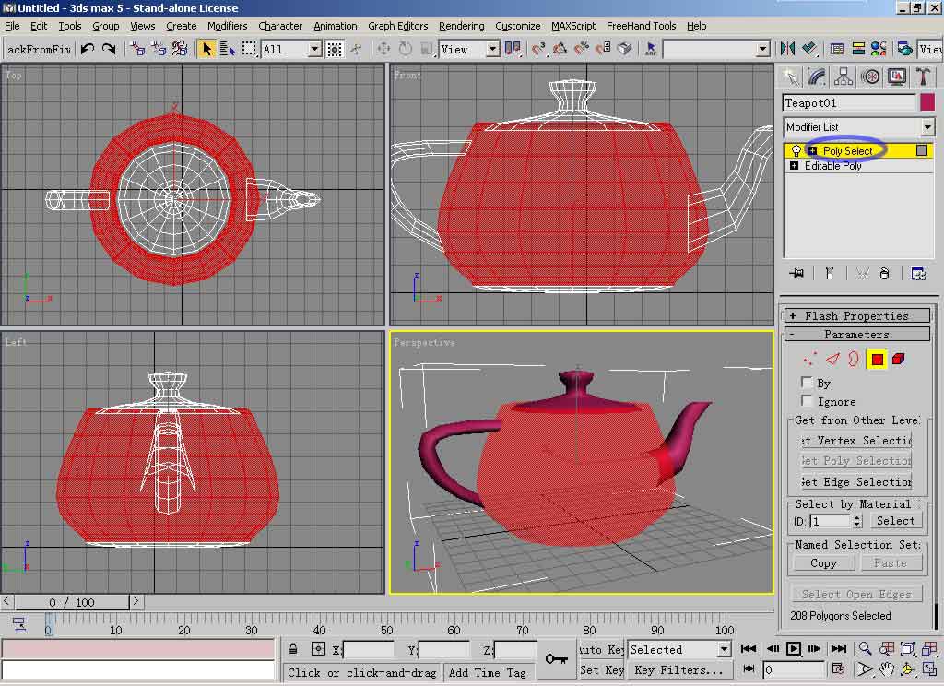Screen dimensions: 944x686
Task: Activate the Pan hand viewport tool
Action: pyautogui.click(x=886, y=669)
